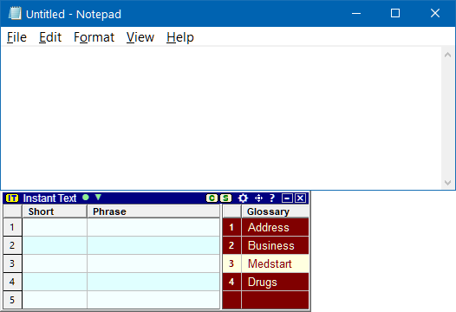Click glossary number 4 cell beside Drugs

pyautogui.click(x=231, y=282)
